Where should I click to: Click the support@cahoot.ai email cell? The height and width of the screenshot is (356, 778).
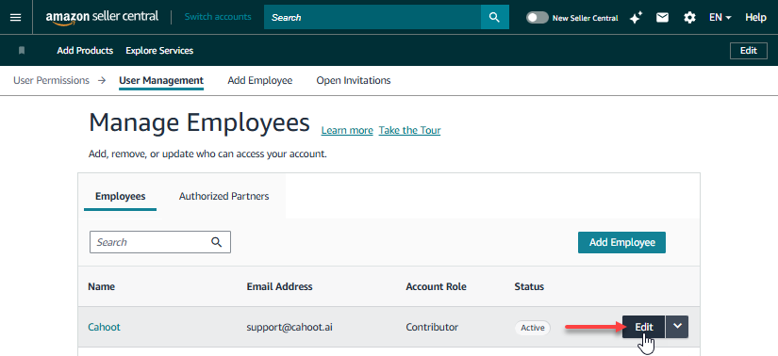point(289,327)
